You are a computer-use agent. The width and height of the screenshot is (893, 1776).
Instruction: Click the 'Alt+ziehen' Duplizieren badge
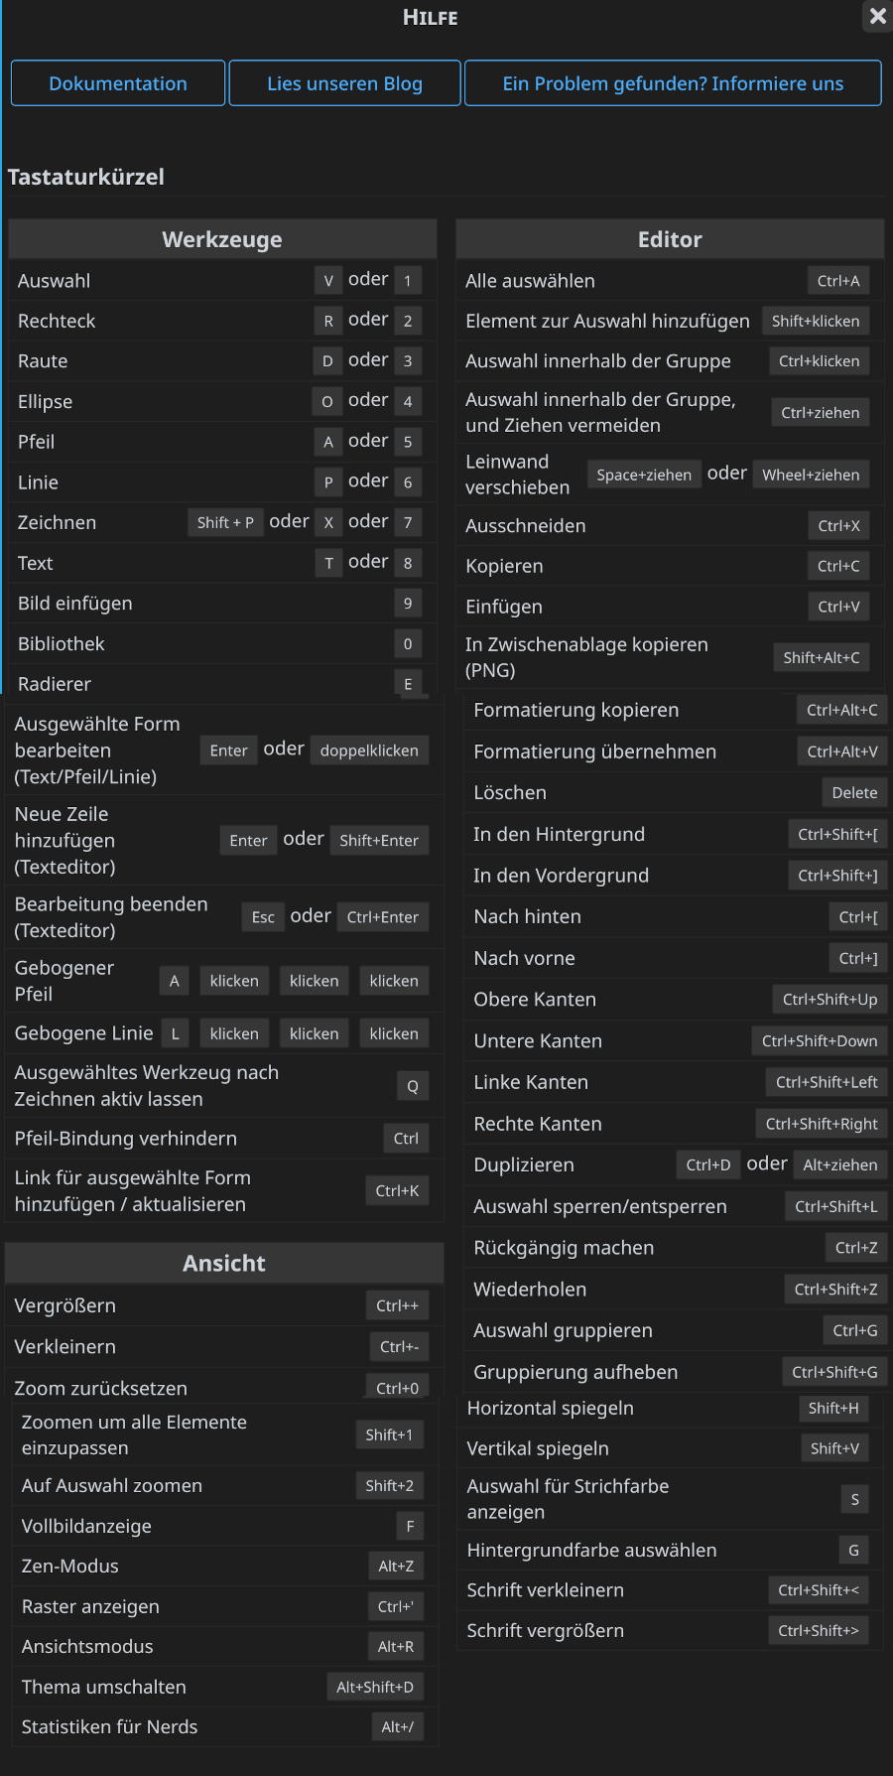coord(840,1164)
